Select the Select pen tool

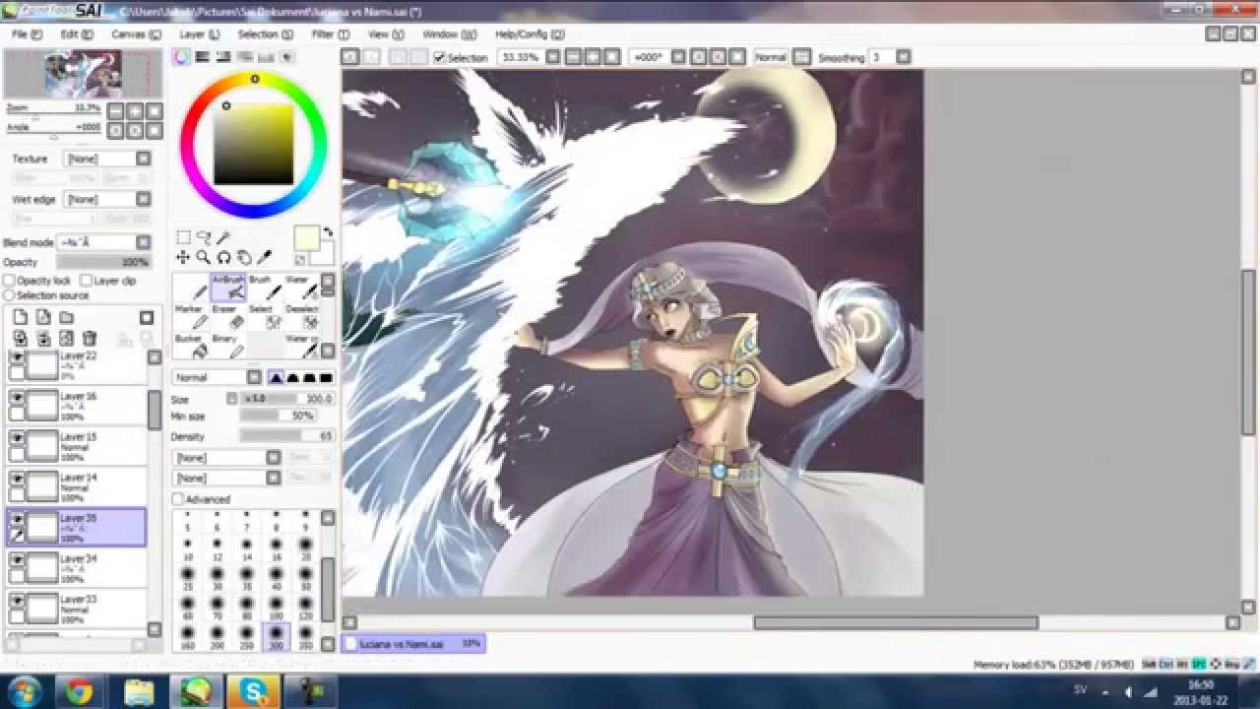(264, 316)
